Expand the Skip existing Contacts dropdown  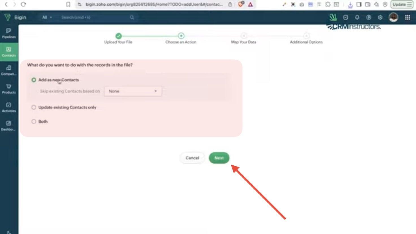pos(133,91)
